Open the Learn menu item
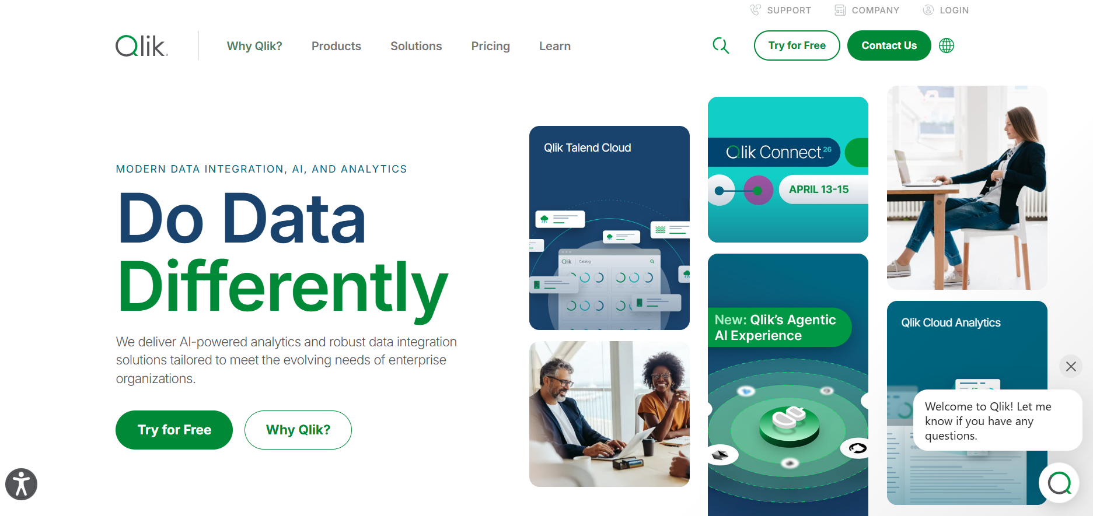The image size is (1093, 516). 555,46
